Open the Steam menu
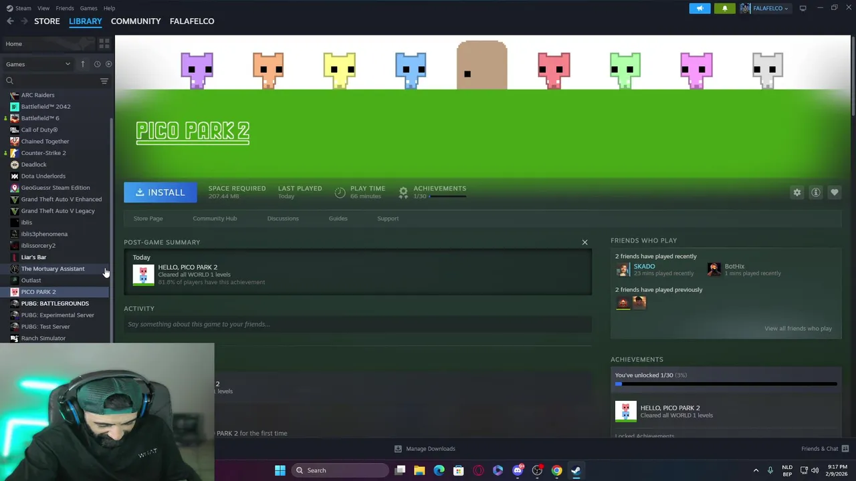 pos(23,8)
